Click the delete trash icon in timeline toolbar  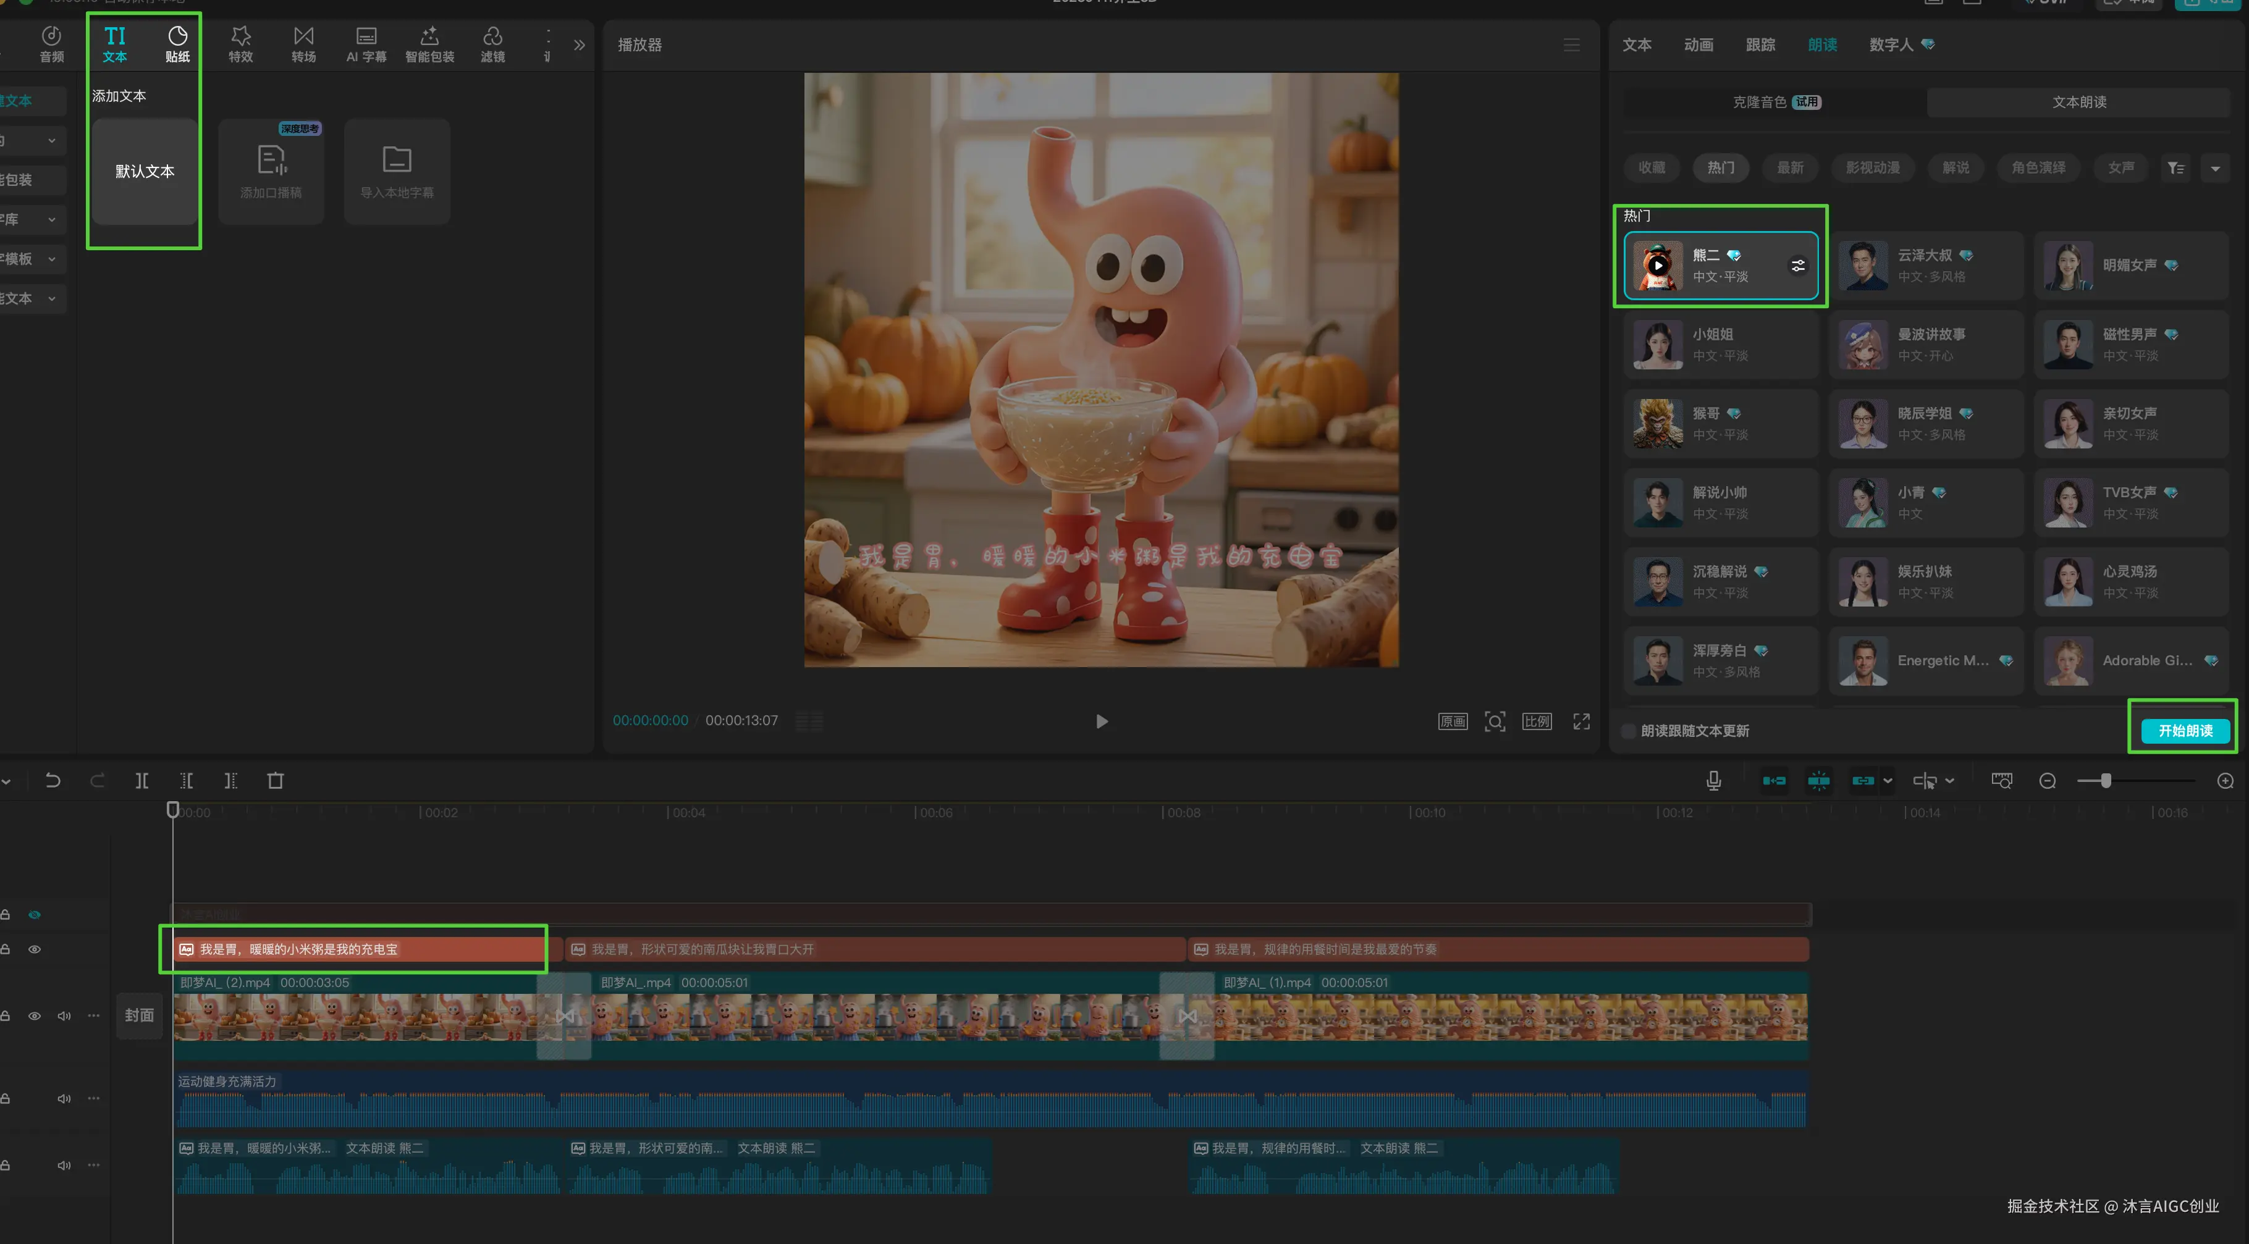(x=275, y=781)
